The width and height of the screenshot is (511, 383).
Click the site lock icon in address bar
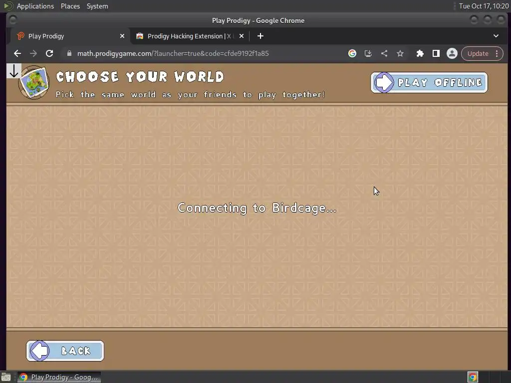point(69,53)
